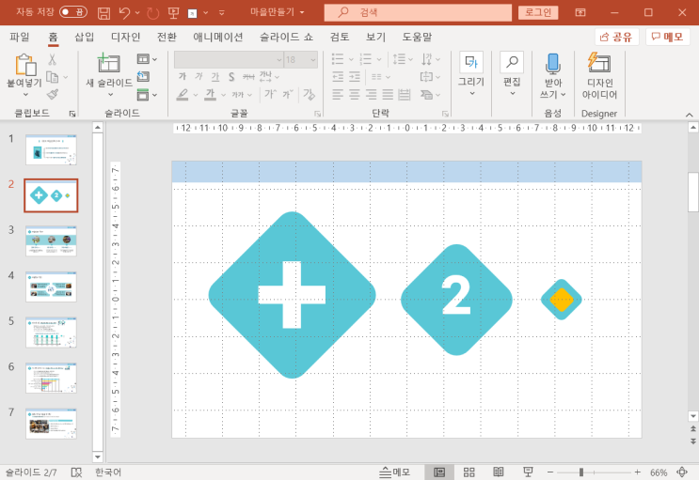Viewport: 699px width, 480px height.
Task: Click the bullets list icon
Action: pyautogui.click(x=338, y=59)
